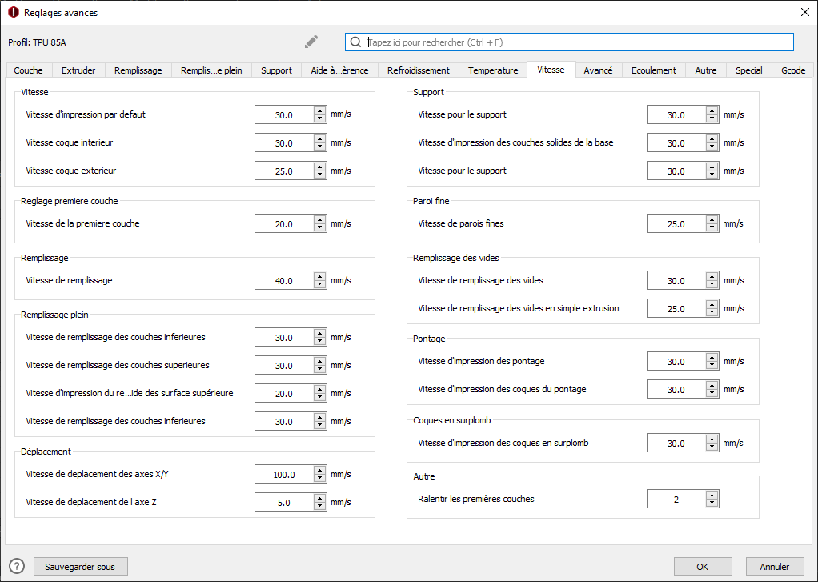
Task: Select the Extruder tab
Action: [x=78, y=70]
